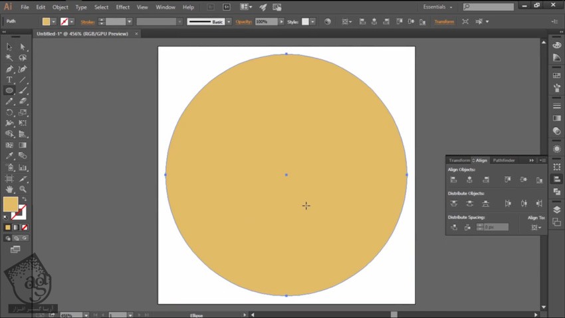
Task: Open the Color panel icon in dock
Action: tap(557, 45)
